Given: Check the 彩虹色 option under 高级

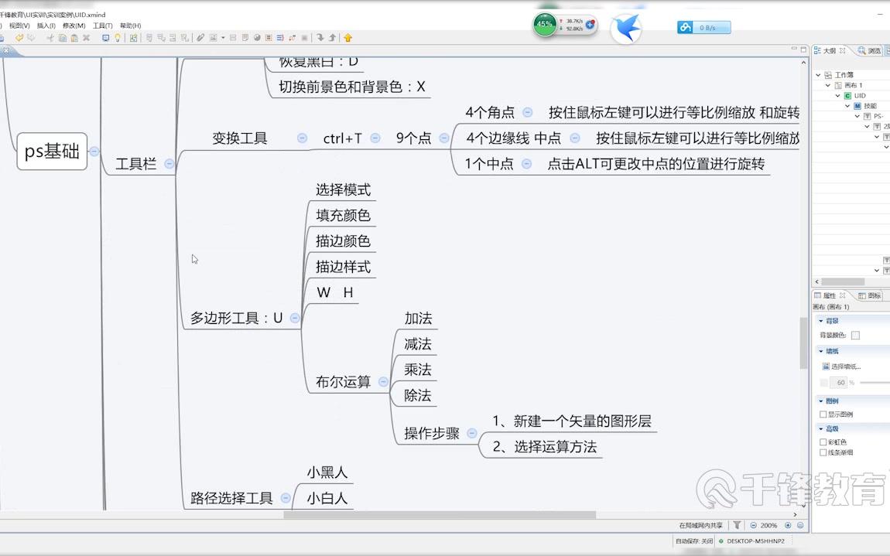Looking at the screenshot, I should 823,442.
